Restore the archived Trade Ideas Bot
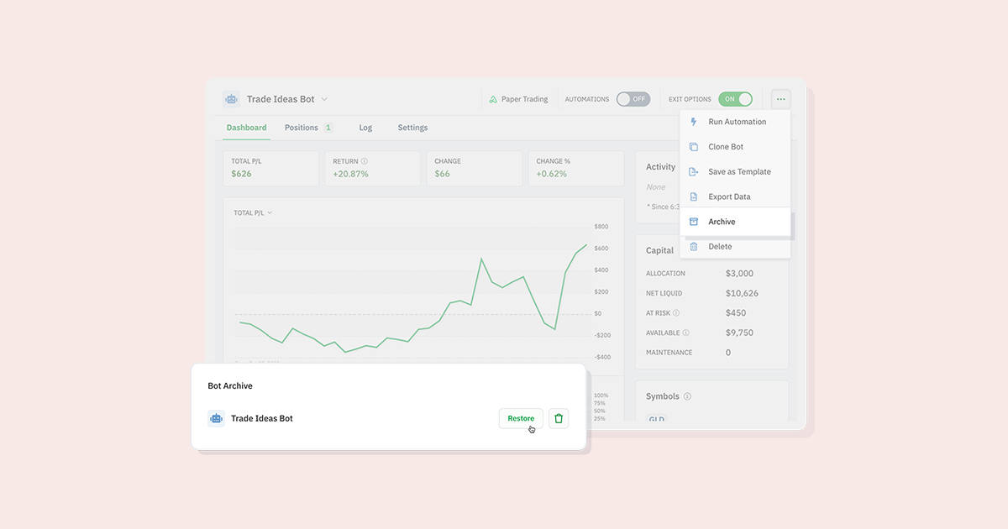 pyautogui.click(x=520, y=417)
